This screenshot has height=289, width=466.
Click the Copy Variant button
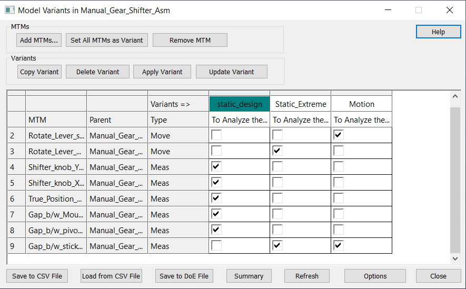tap(39, 72)
